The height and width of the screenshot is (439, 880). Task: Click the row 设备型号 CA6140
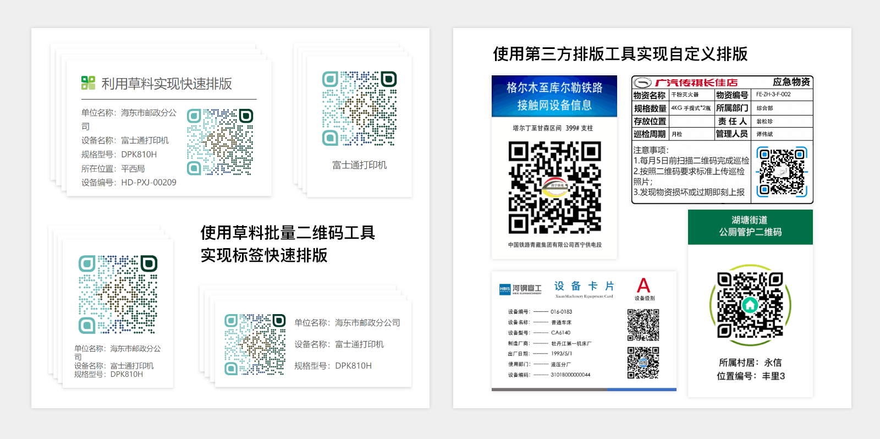[540, 333]
